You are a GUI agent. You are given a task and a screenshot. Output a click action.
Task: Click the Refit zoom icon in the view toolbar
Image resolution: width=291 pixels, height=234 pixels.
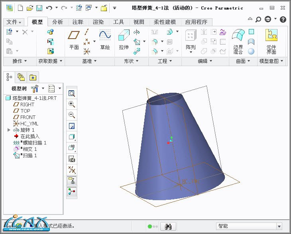tap(72, 94)
